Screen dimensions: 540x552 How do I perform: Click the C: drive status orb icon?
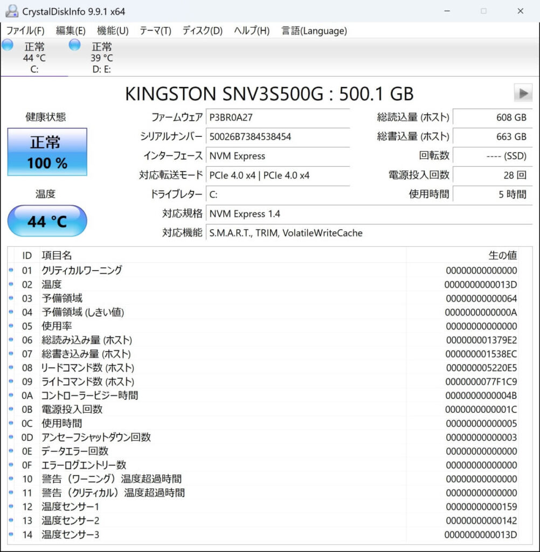point(8,45)
